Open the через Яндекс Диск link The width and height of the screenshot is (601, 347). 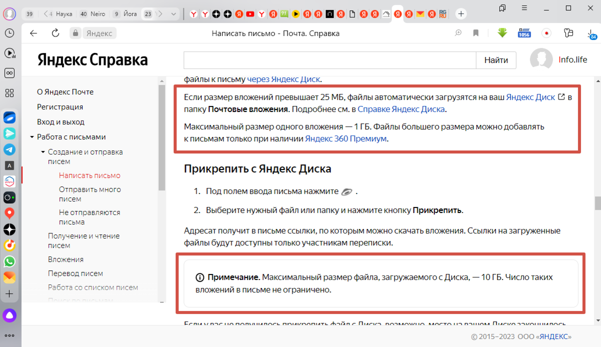(x=283, y=79)
